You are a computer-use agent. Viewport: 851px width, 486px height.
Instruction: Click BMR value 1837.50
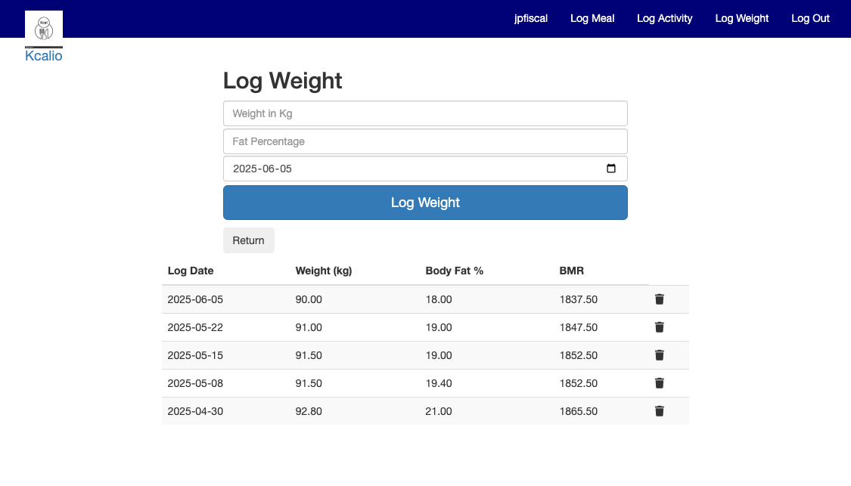click(579, 299)
